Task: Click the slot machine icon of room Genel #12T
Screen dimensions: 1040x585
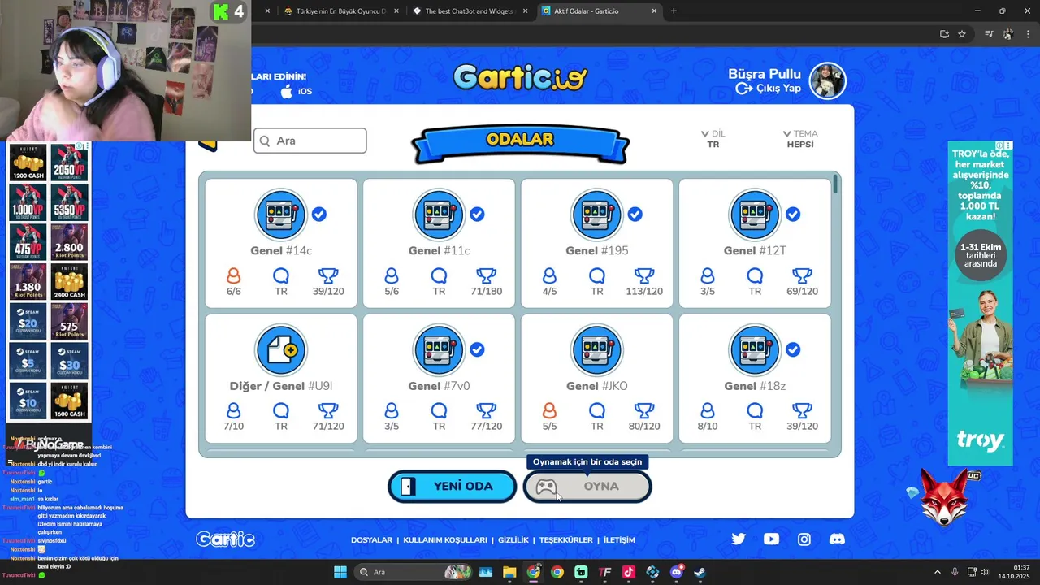Action: pos(755,214)
